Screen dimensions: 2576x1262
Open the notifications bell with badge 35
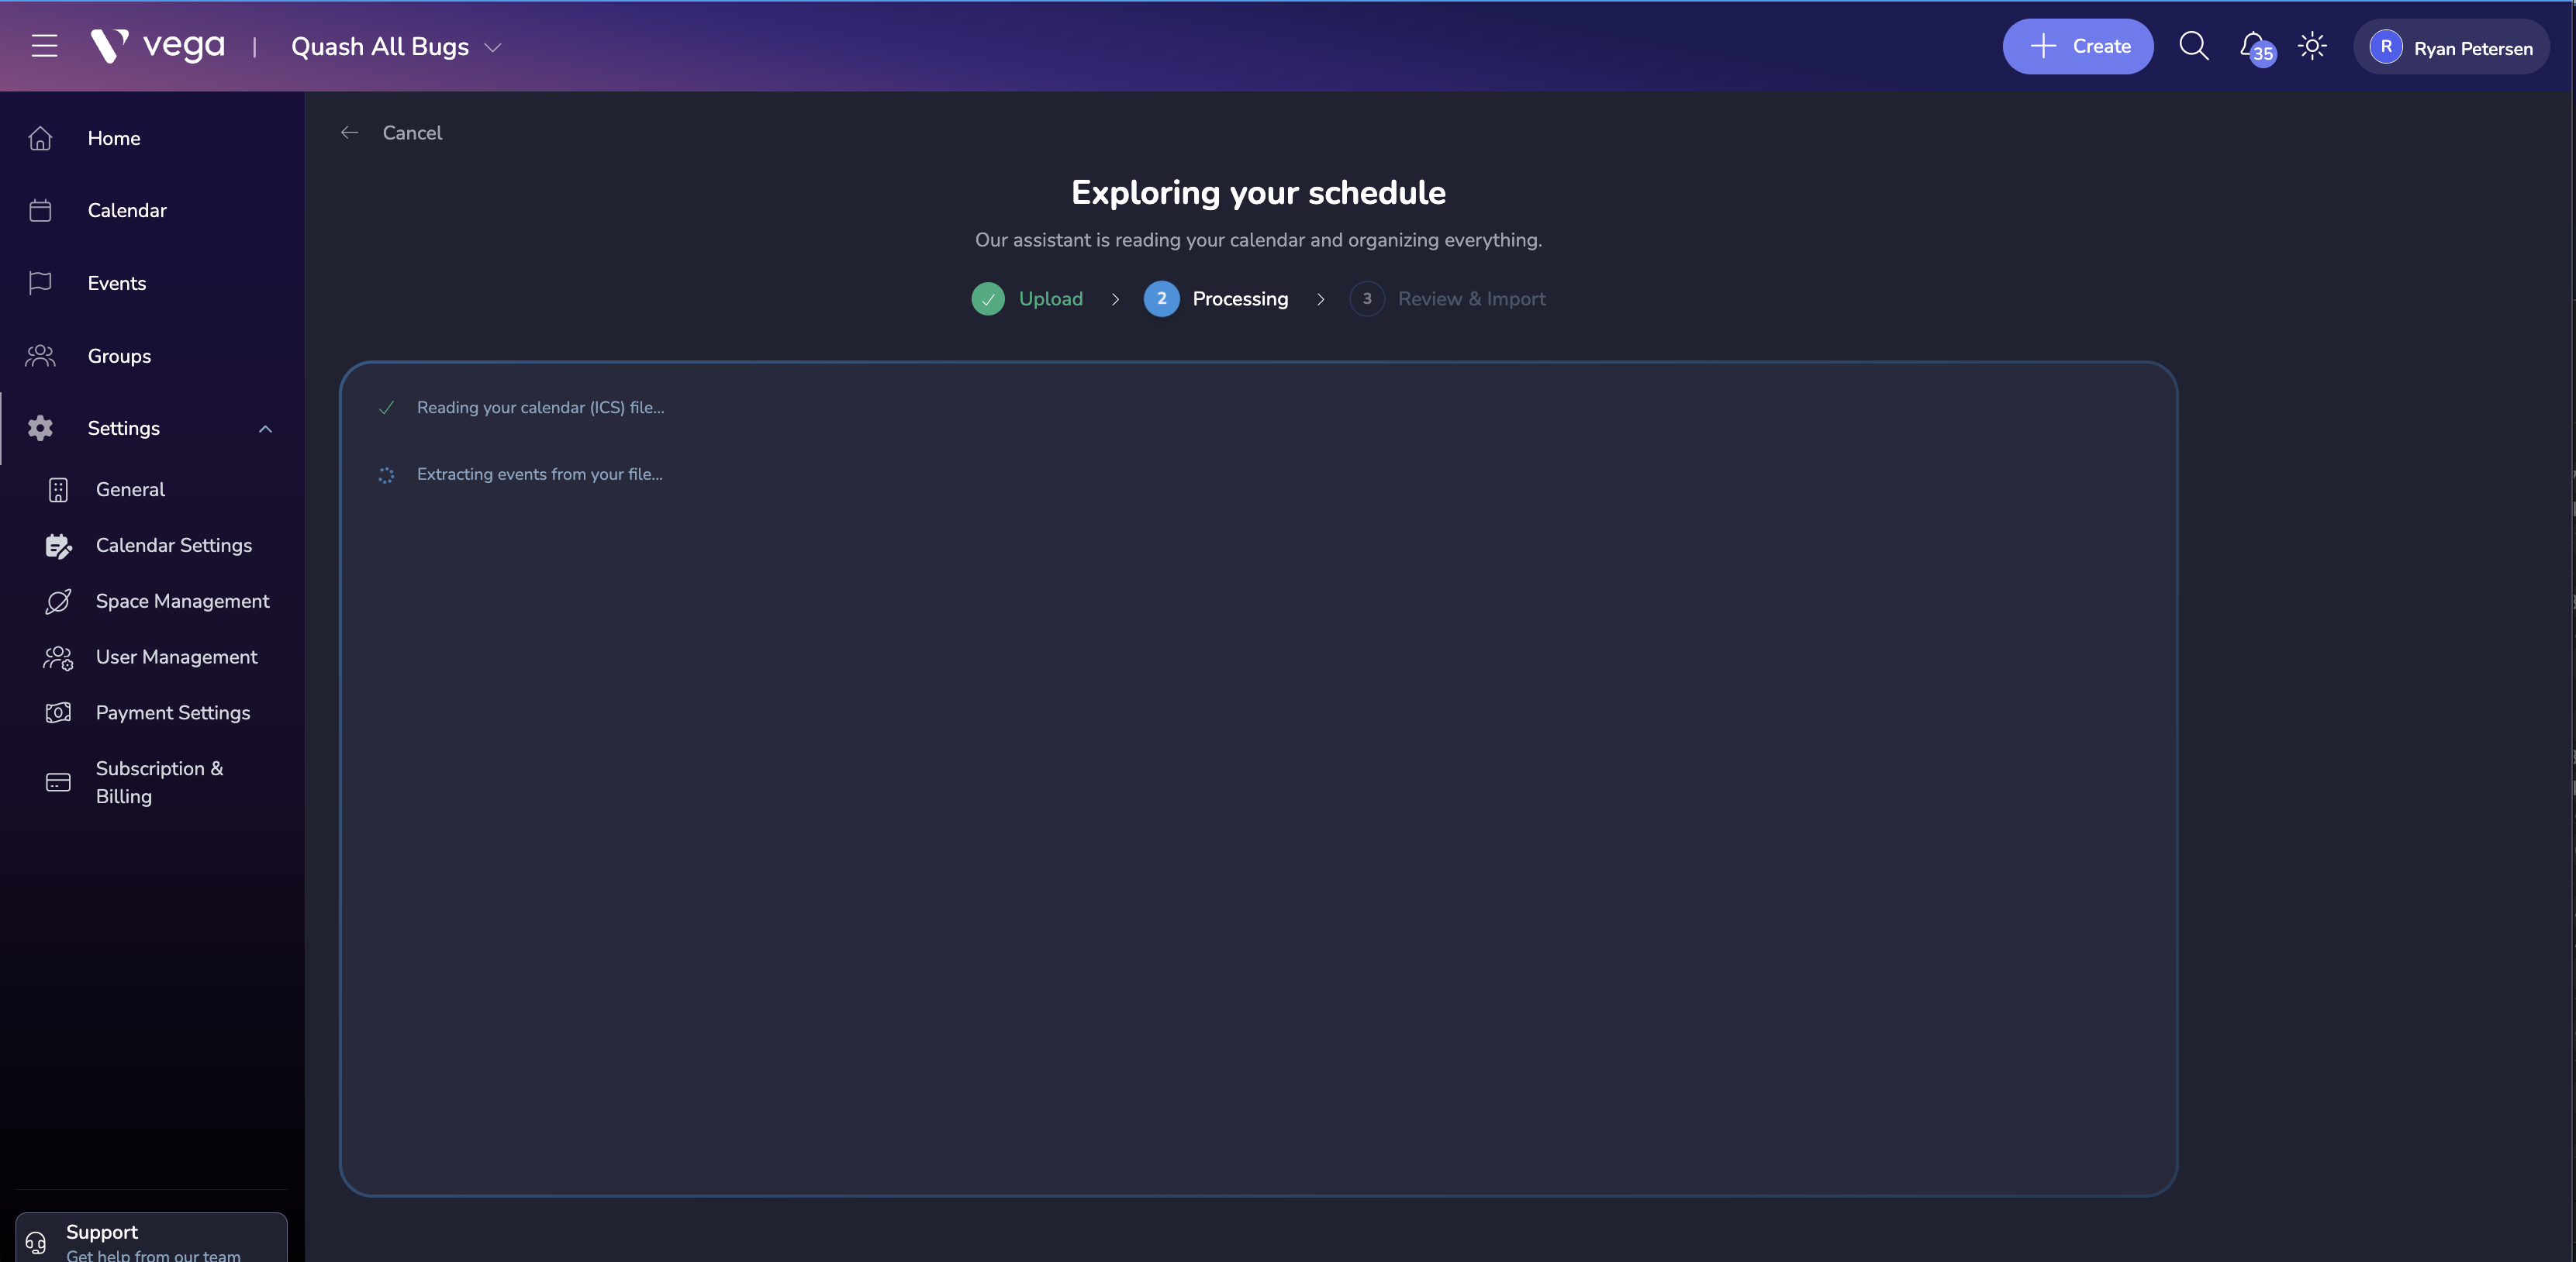pyautogui.click(x=2253, y=46)
